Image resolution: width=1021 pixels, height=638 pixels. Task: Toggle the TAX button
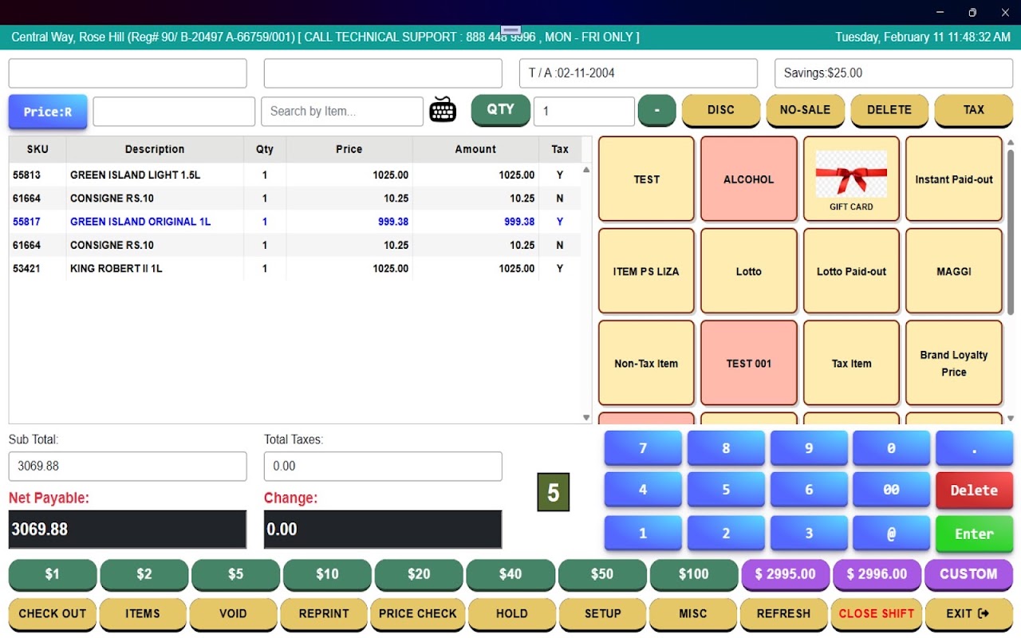(973, 110)
